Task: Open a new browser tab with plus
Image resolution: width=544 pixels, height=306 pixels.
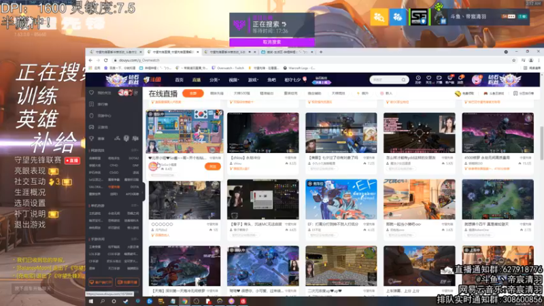Action: click(x=321, y=52)
